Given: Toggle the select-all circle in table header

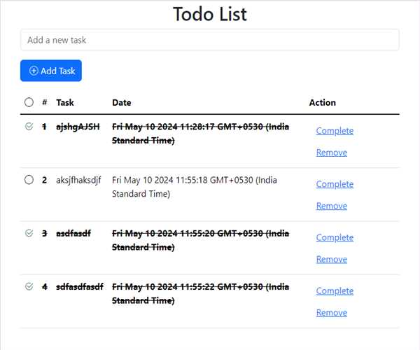Looking at the screenshot, I should (29, 102).
